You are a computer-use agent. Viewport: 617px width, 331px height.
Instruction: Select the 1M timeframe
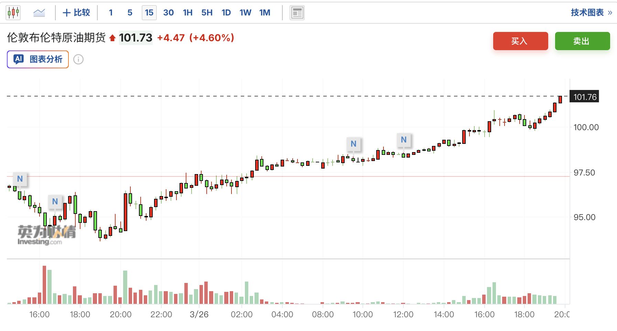264,13
